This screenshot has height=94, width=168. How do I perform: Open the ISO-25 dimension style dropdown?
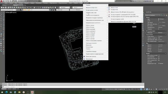[x=78, y=8]
